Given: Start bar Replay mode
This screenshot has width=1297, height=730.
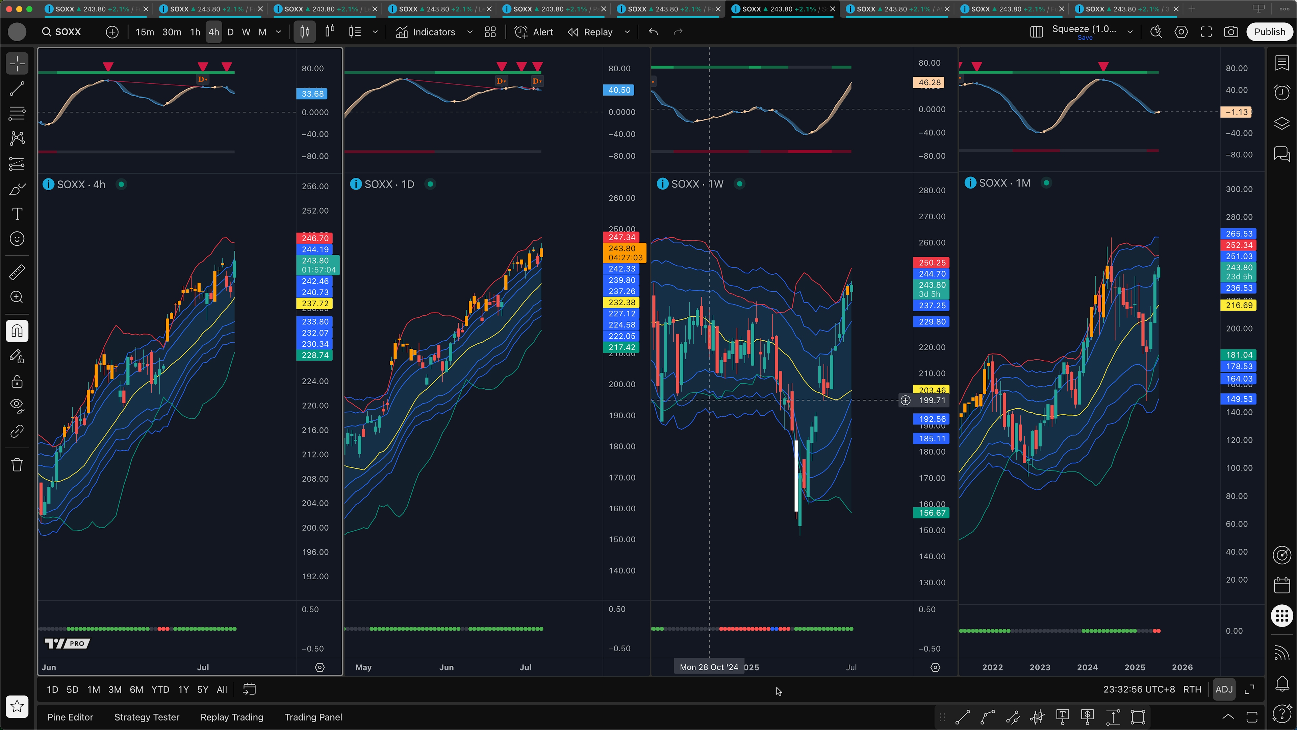Looking at the screenshot, I should pyautogui.click(x=590, y=32).
